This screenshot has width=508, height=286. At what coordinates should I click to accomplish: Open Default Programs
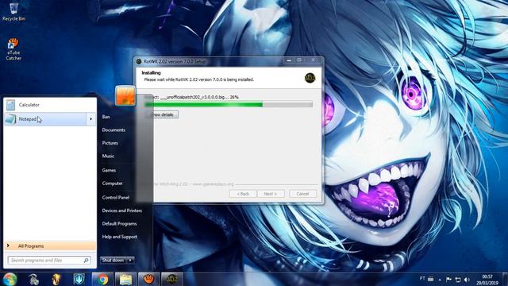[x=119, y=224]
